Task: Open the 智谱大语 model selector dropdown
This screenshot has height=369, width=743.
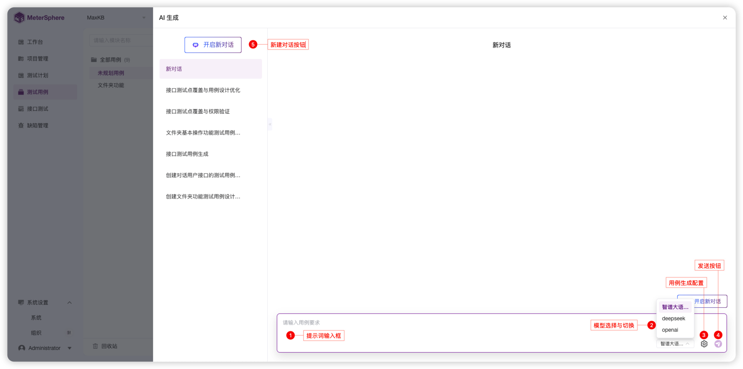Action: pyautogui.click(x=675, y=344)
